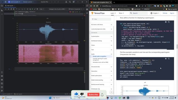The height and width of the screenshot is (100, 178).
Task: Collapse the TensorFlow side navigation
Action: pyautogui.click(x=111, y=92)
